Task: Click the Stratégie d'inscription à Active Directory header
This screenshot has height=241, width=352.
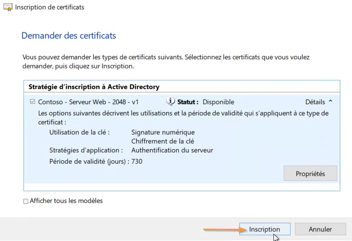Action: coord(94,87)
